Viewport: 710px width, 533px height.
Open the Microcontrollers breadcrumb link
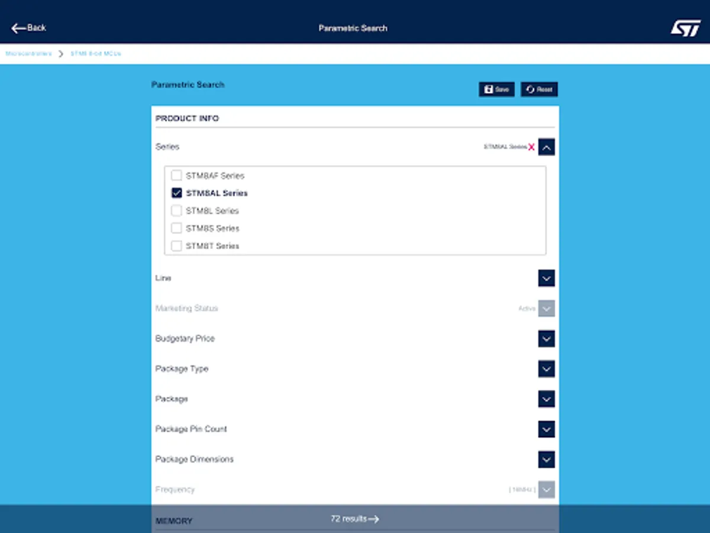pos(28,53)
